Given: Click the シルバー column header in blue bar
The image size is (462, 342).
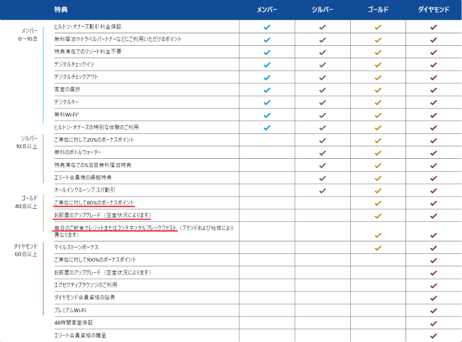Looking at the screenshot, I should tap(322, 10).
